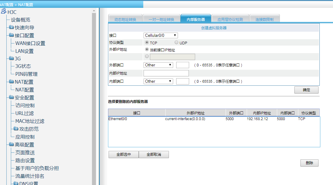Image resolution: width=333 pixels, height=185 pixels.
Task: Click the 创建虚拟服务器 heading
Action: (214, 28)
